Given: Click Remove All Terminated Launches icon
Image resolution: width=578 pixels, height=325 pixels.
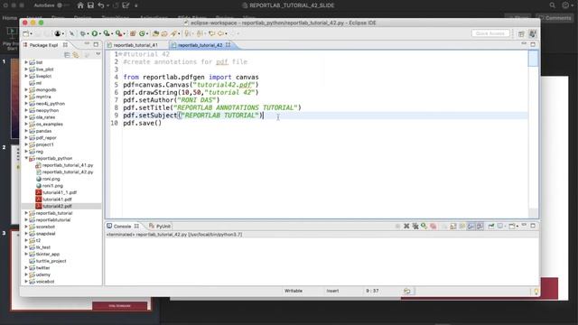Looking at the screenshot, I should 415,226.
